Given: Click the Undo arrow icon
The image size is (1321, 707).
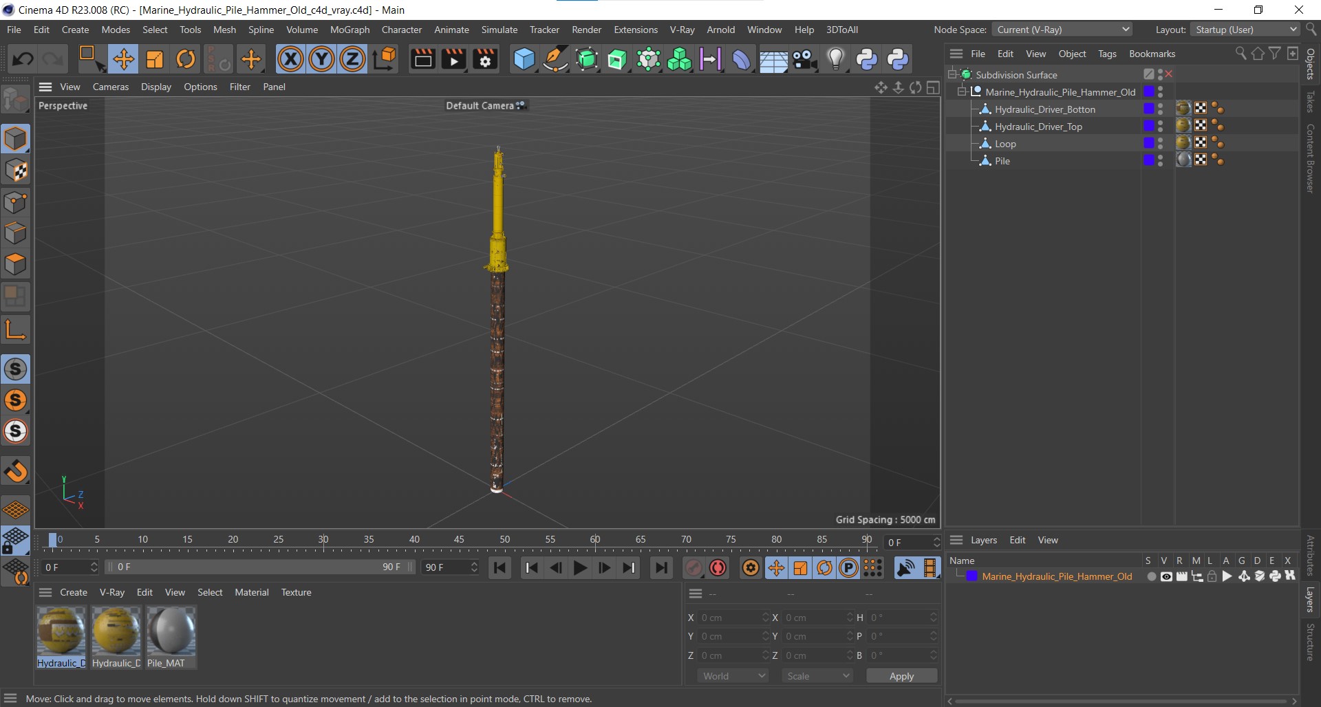Looking at the screenshot, I should 23,59.
